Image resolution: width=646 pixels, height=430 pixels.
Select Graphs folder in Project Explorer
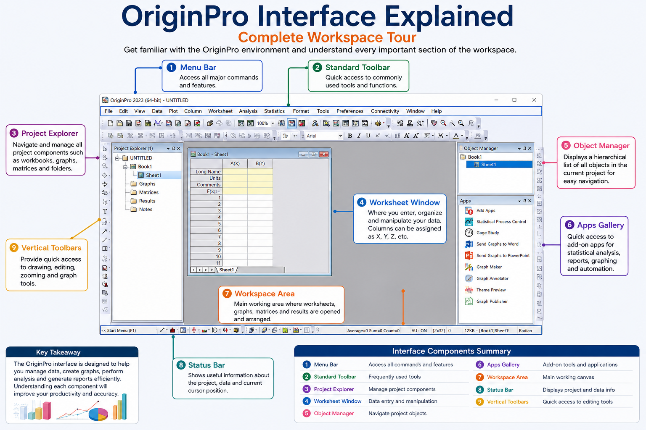[x=143, y=184]
